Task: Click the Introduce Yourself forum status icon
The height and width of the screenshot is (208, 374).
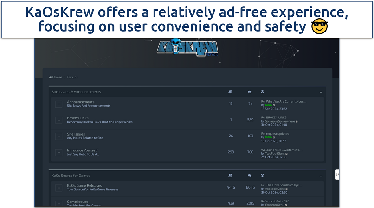Action: coord(58,152)
